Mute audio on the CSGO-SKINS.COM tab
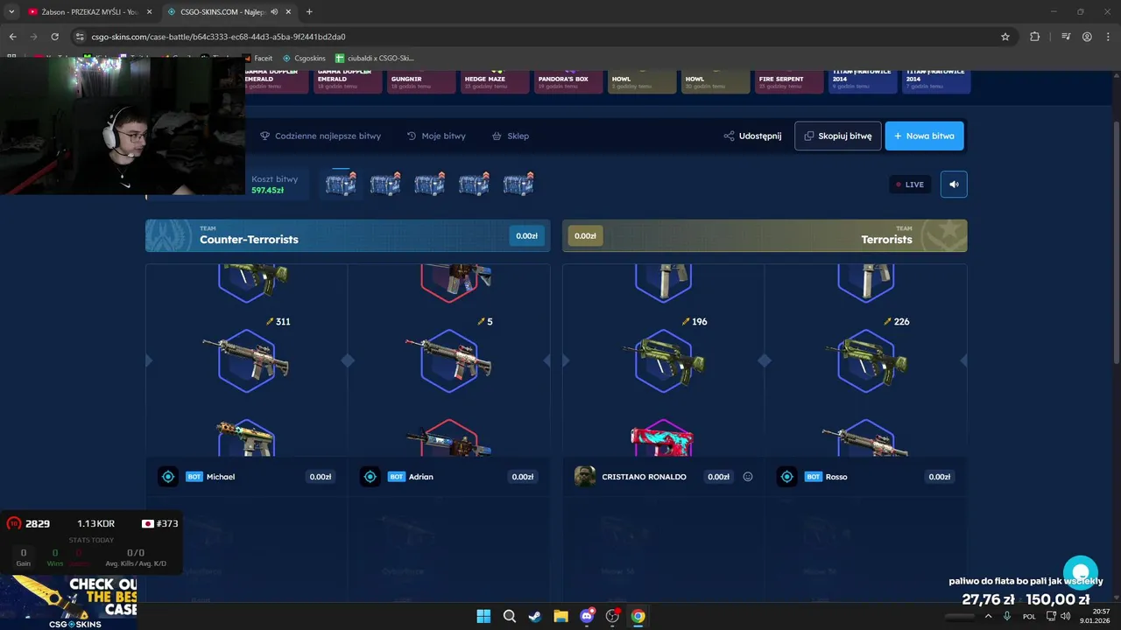This screenshot has height=630, width=1121. pyautogui.click(x=274, y=12)
